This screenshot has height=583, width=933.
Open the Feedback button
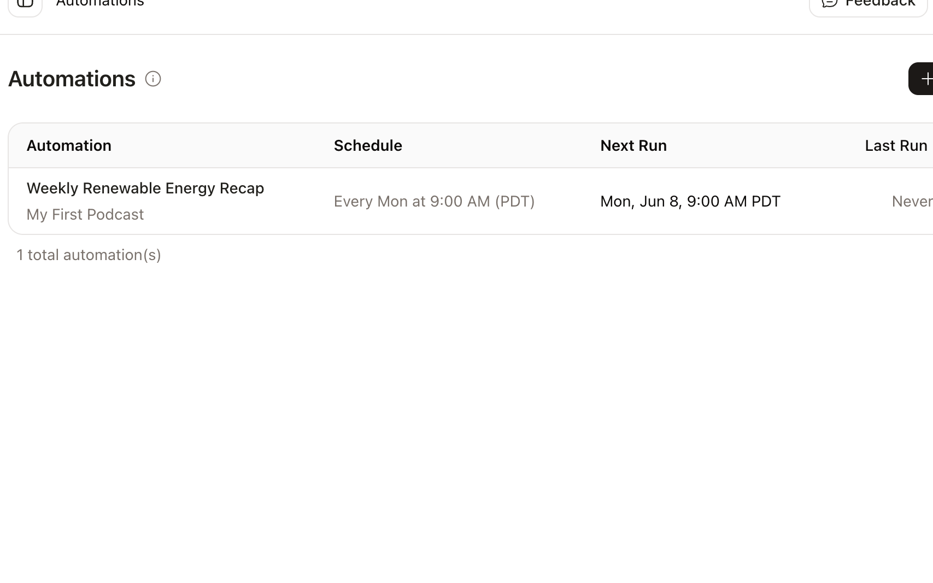pos(869,4)
